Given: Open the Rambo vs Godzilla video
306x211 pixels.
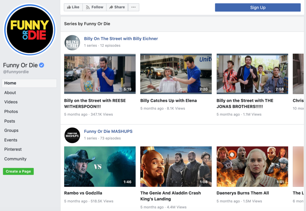Looking at the screenshot, I should [x=100, y=166].
